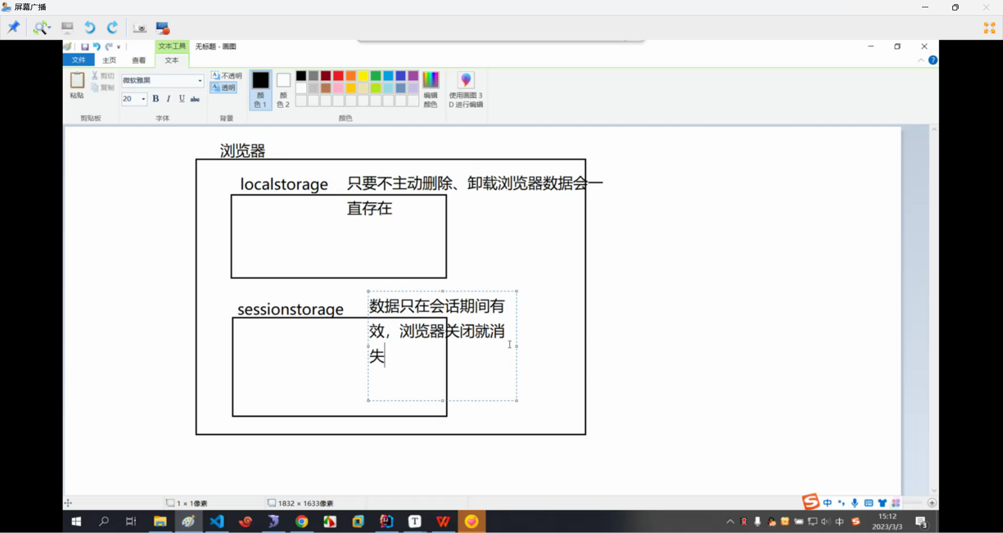The height and width of the screenshot is (533, 1003).
Task: Select Color 2 (颜色 2) button
Action: [283, 89]
